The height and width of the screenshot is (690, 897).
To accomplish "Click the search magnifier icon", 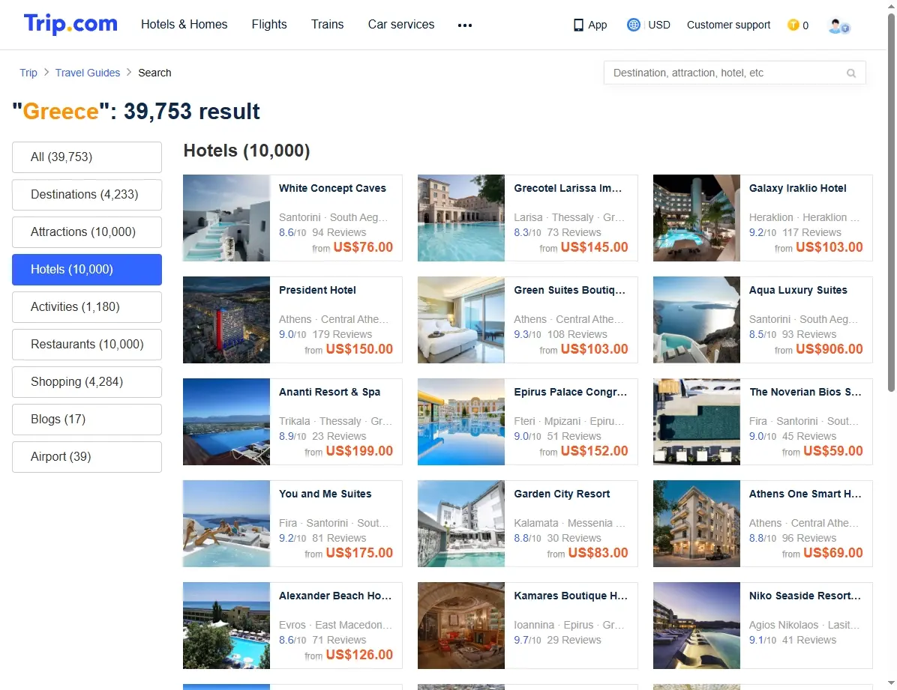I will 851,73.
